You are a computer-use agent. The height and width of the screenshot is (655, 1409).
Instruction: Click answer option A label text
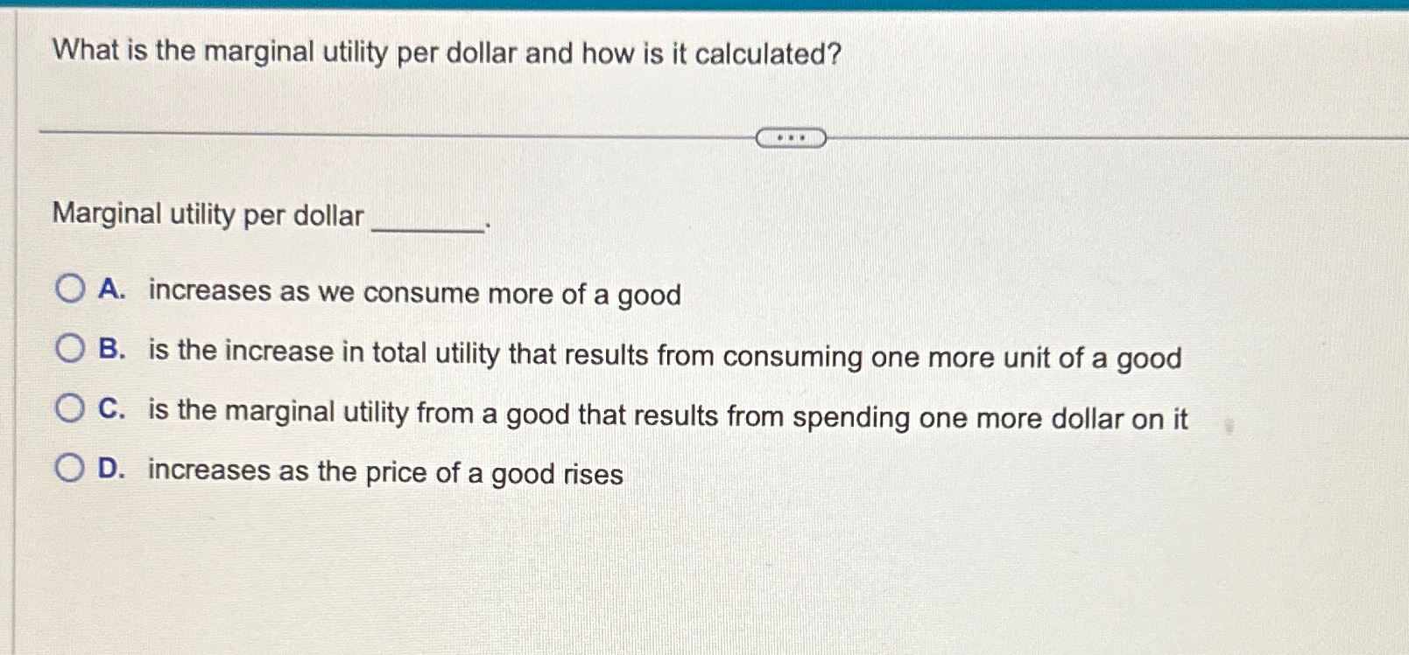click(x=413, y=293)
